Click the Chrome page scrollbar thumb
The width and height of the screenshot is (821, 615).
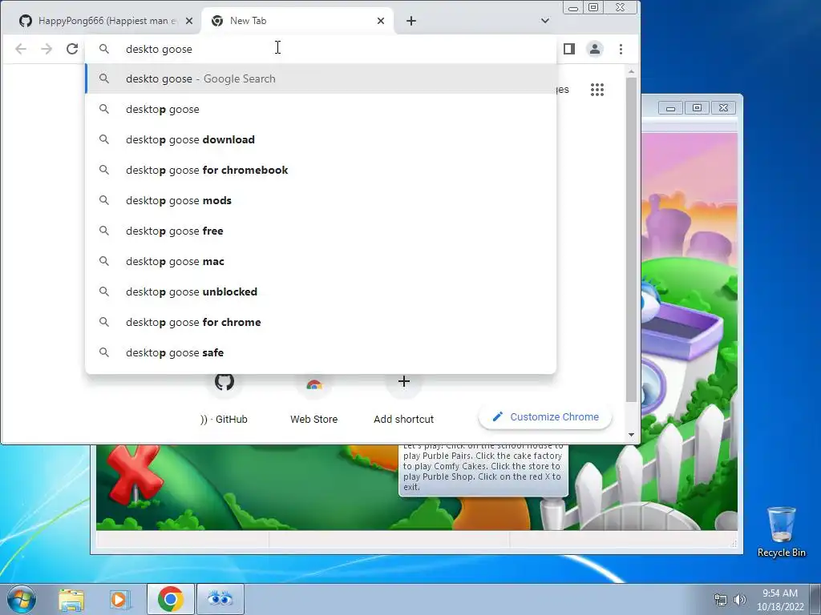pos(631,239)
